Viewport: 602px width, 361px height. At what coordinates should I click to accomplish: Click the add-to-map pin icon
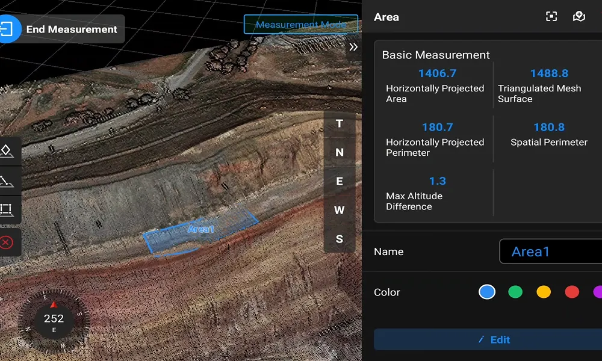pos(579,17)
